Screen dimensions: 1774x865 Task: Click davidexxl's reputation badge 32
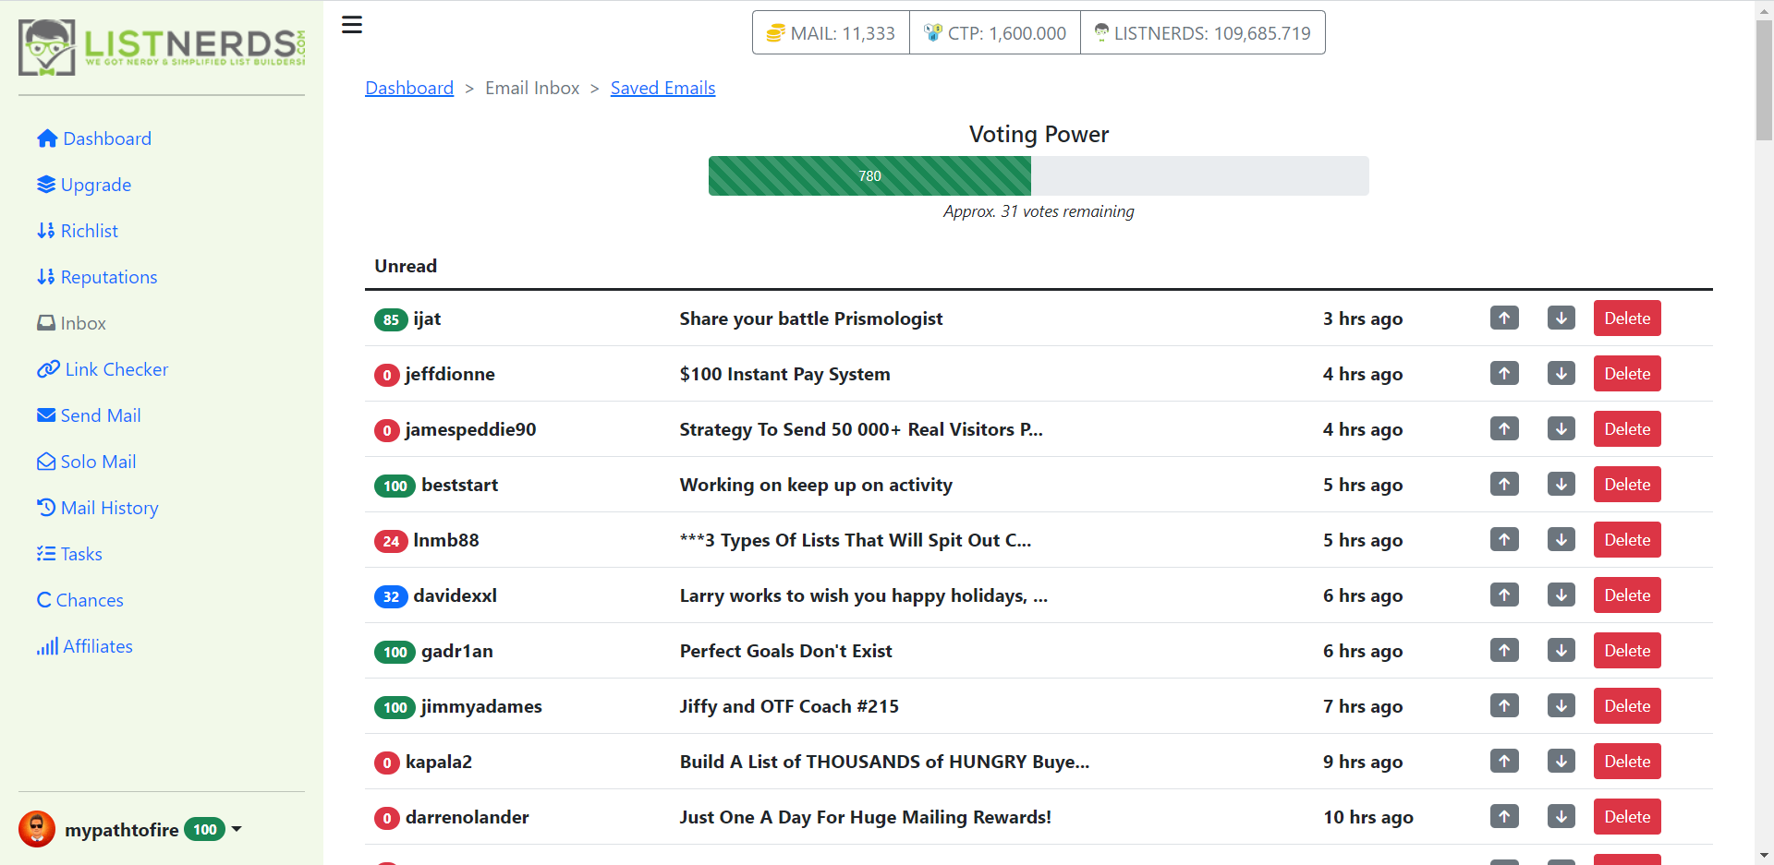click(391, 596)
